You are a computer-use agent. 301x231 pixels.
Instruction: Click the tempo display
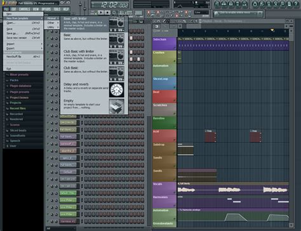click(125, 13)
